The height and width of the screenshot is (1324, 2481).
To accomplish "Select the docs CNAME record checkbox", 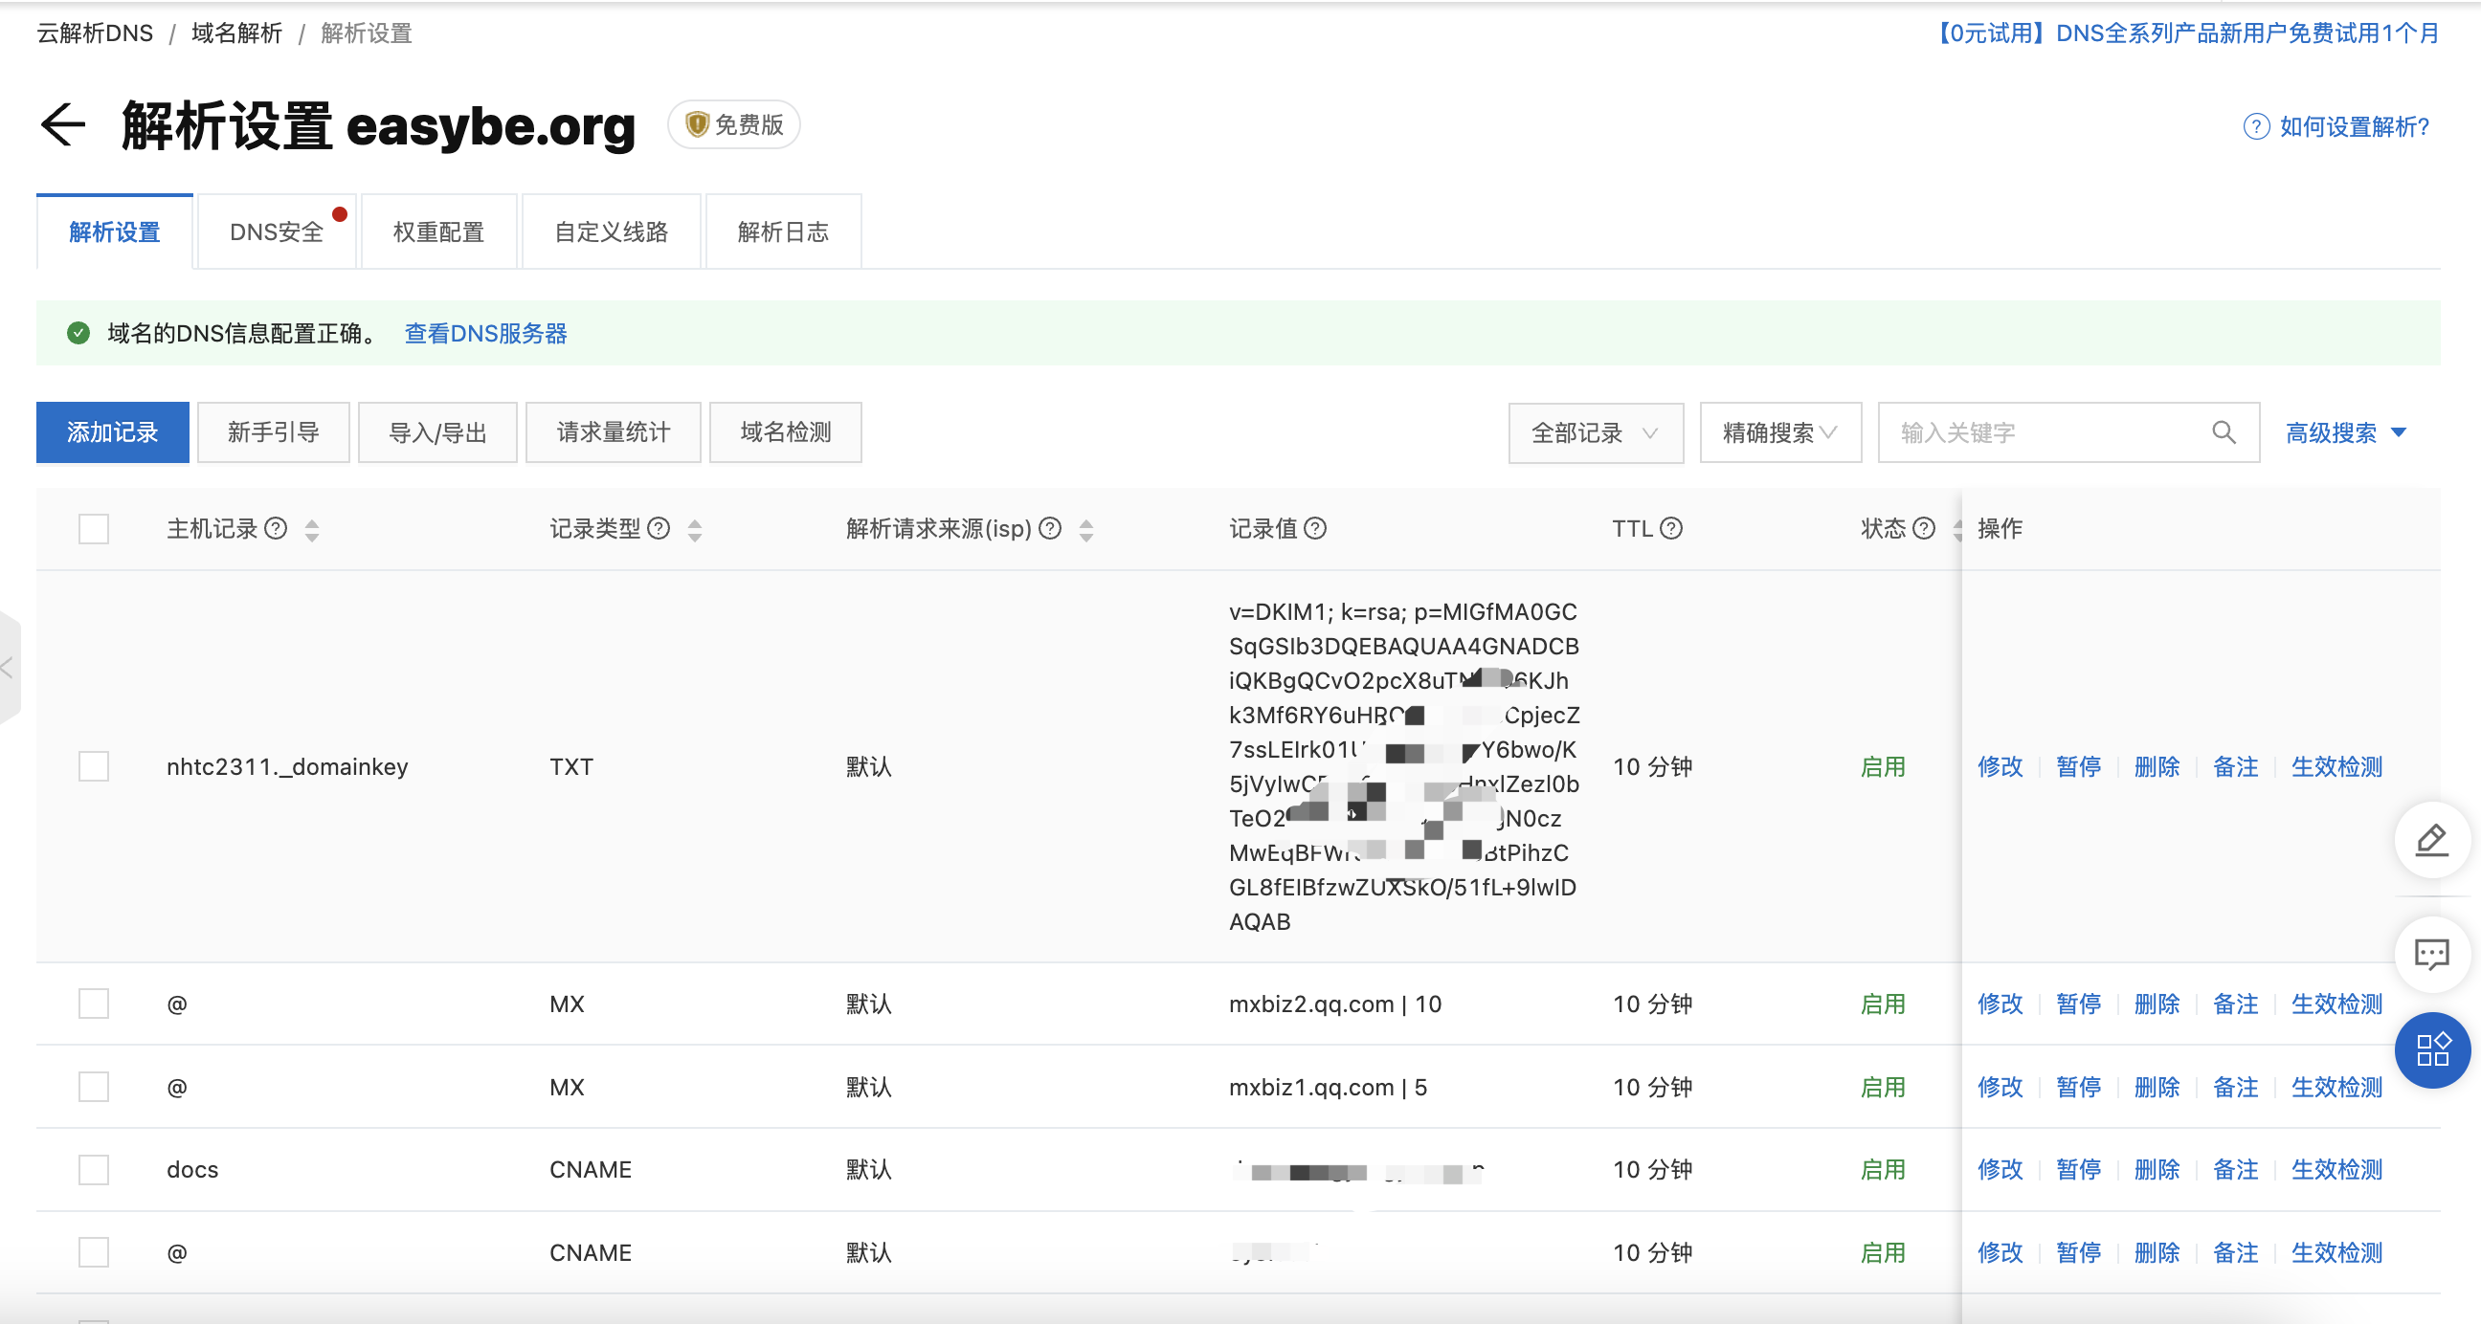I will 94,1169.
